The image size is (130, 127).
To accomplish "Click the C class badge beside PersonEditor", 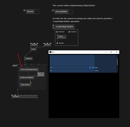I will pos(53,10).
